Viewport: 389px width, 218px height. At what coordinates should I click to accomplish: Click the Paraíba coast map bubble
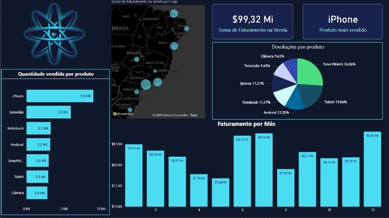click(x=186, y=28)
